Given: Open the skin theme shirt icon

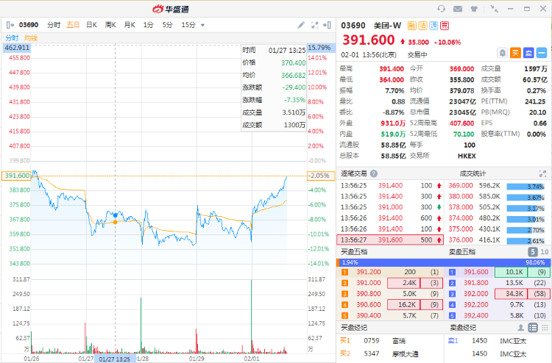Looking at the screenshot, I should click(474, 9).
